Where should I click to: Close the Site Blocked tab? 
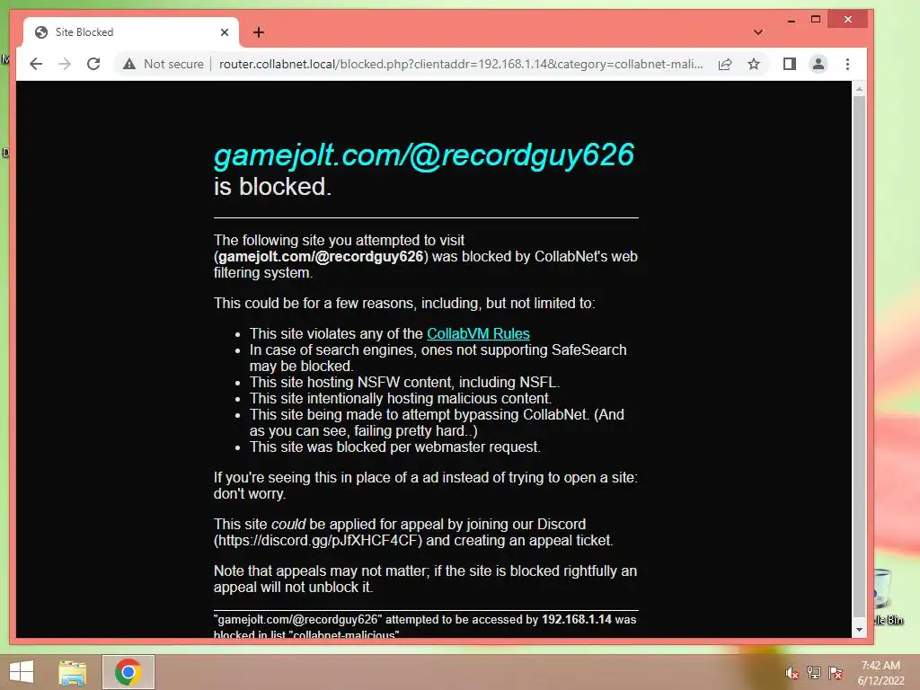pos(224,32)
